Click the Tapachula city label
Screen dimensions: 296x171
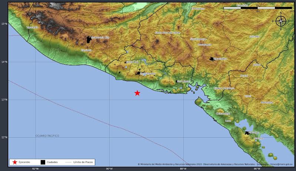[32, 27]
